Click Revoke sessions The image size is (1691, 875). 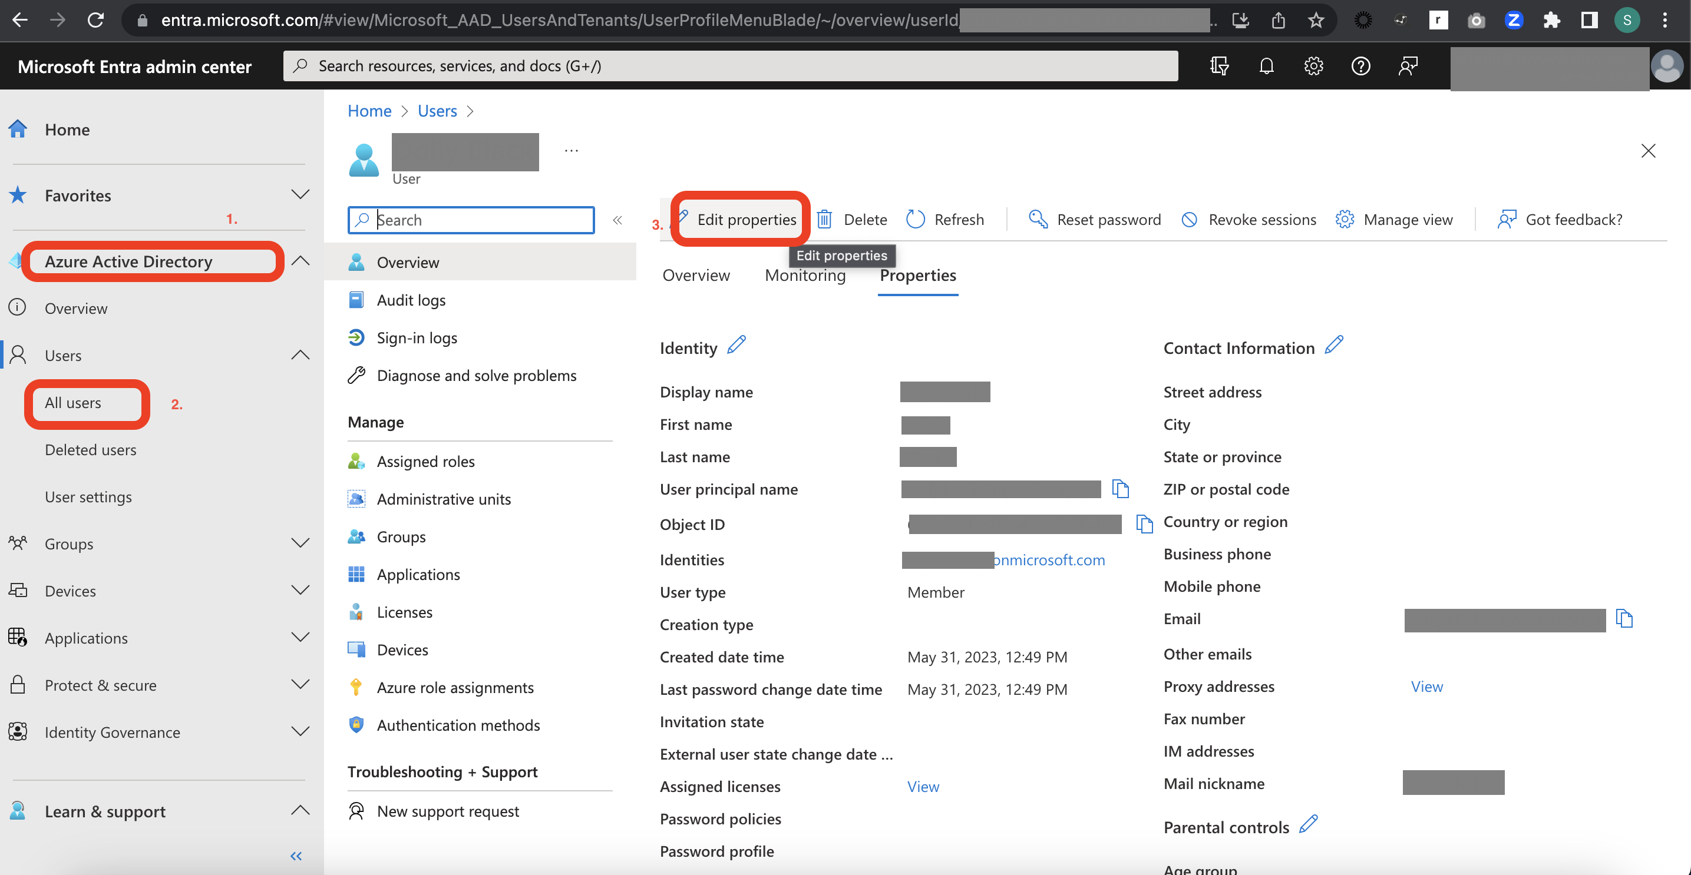[1249, 220]
